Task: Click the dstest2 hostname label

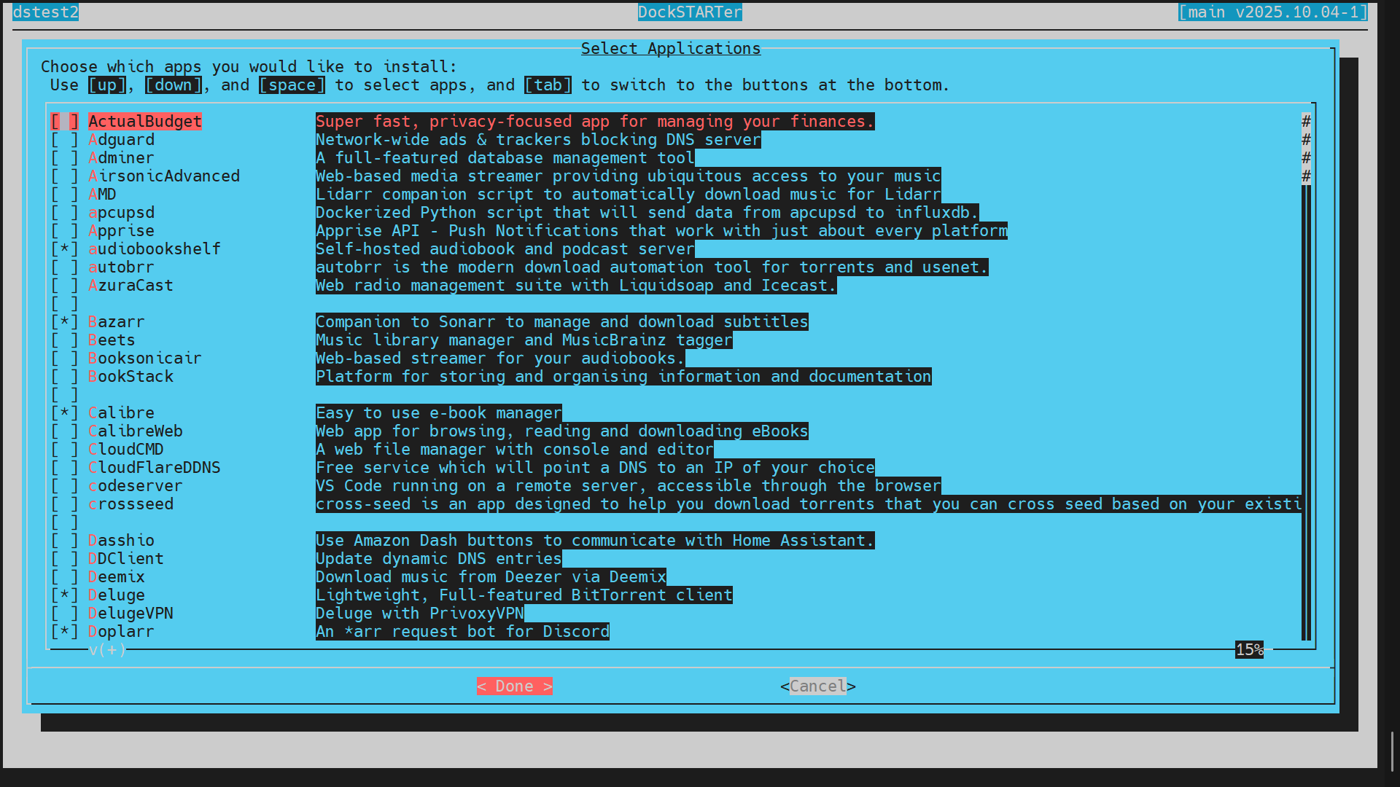Action: [x=45, y=12]
